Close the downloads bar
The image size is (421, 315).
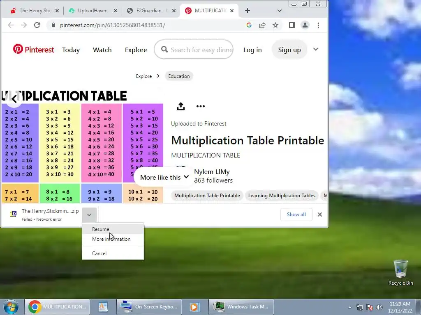coord(320,215)
